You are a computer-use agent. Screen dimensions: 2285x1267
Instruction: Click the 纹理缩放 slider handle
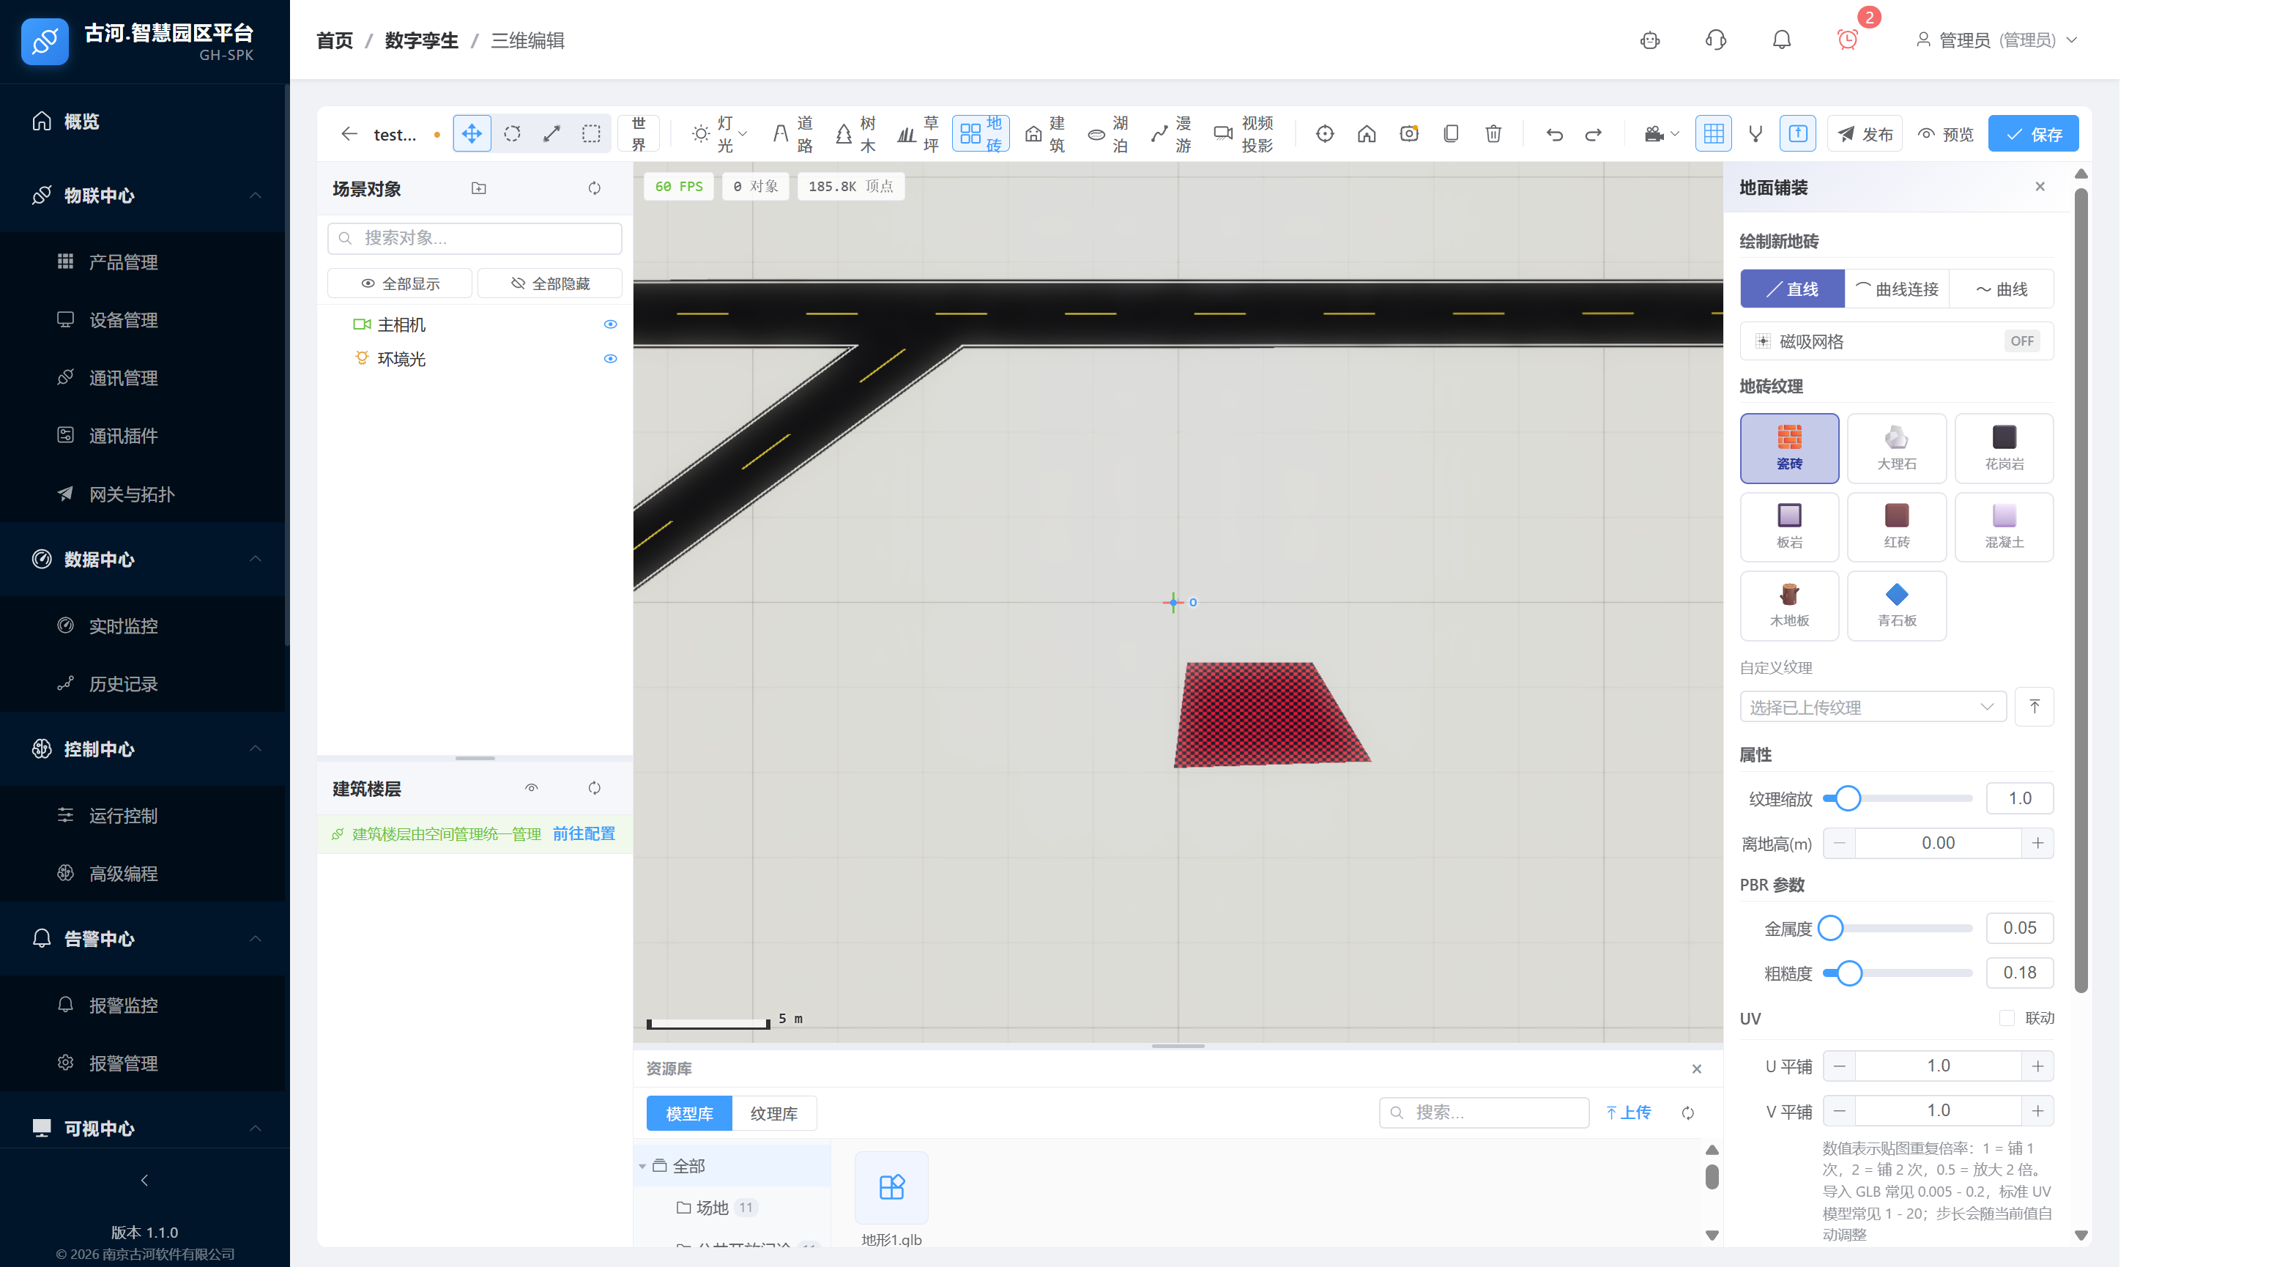(1848, 798)
